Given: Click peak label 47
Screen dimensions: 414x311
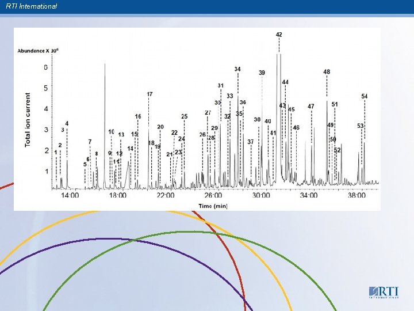Looking at the screenshot, I should point(311,107).
